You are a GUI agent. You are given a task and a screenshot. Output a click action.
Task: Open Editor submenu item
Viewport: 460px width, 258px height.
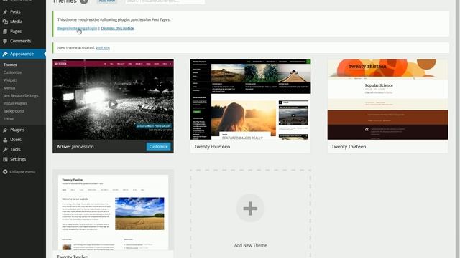coord(9,119)
